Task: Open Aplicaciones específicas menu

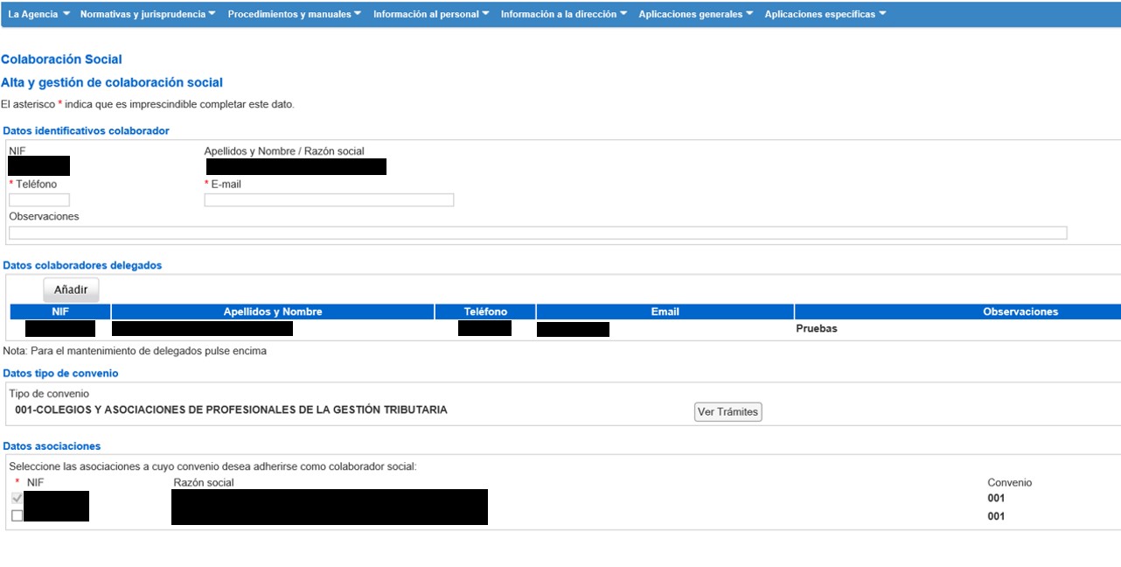Action: pyautogui.click(x=825, y=14)
